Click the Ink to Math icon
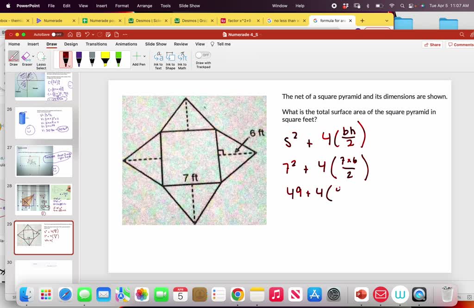The width and height of the screenshot is (474, 308). (x=182, y=56)
